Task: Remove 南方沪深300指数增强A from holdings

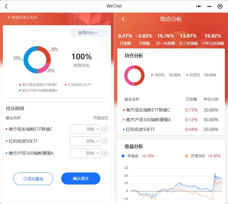Action: (x=105, y=153)
